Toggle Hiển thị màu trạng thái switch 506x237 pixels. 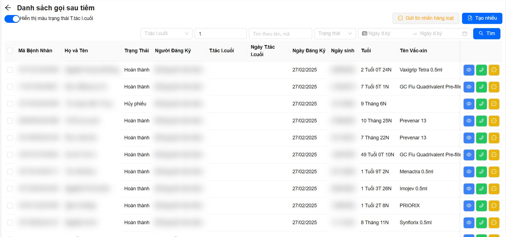[12, 19]
